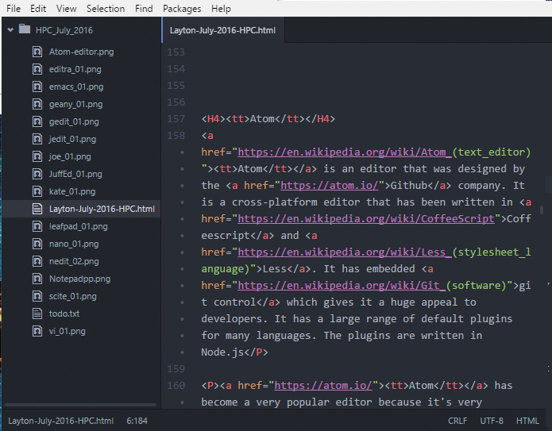Click the gedit_01.png image file icon
The width and height of the screenshot is (552, 431).
click(37, 121)
